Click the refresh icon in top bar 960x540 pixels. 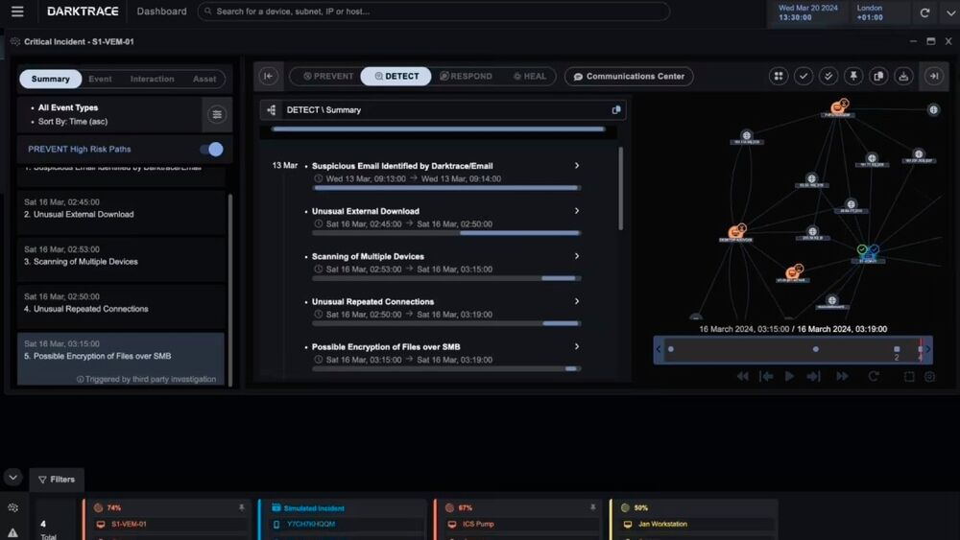click(924, 12)
